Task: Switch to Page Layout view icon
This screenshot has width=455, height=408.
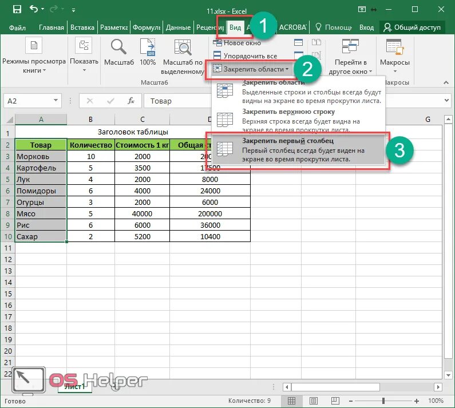Action: coord(314,401)
